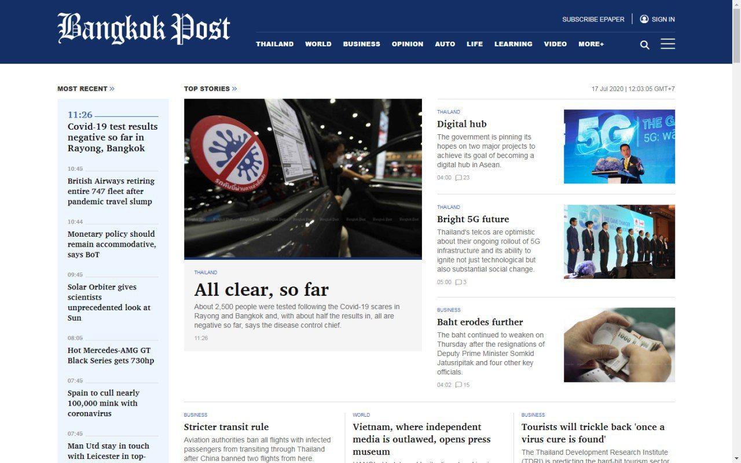Open comments icon on Bright 5G future
The width and height of the screenshot is (741, 463).
click(458, 282)
